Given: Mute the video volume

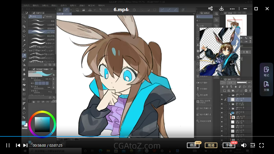Looking at the screenshot, I should tap(244, 145).
